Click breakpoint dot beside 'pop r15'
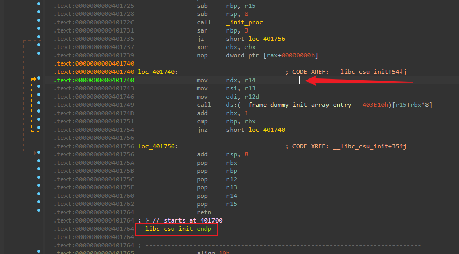Screen dimensions: 459x254 (39, 201)
